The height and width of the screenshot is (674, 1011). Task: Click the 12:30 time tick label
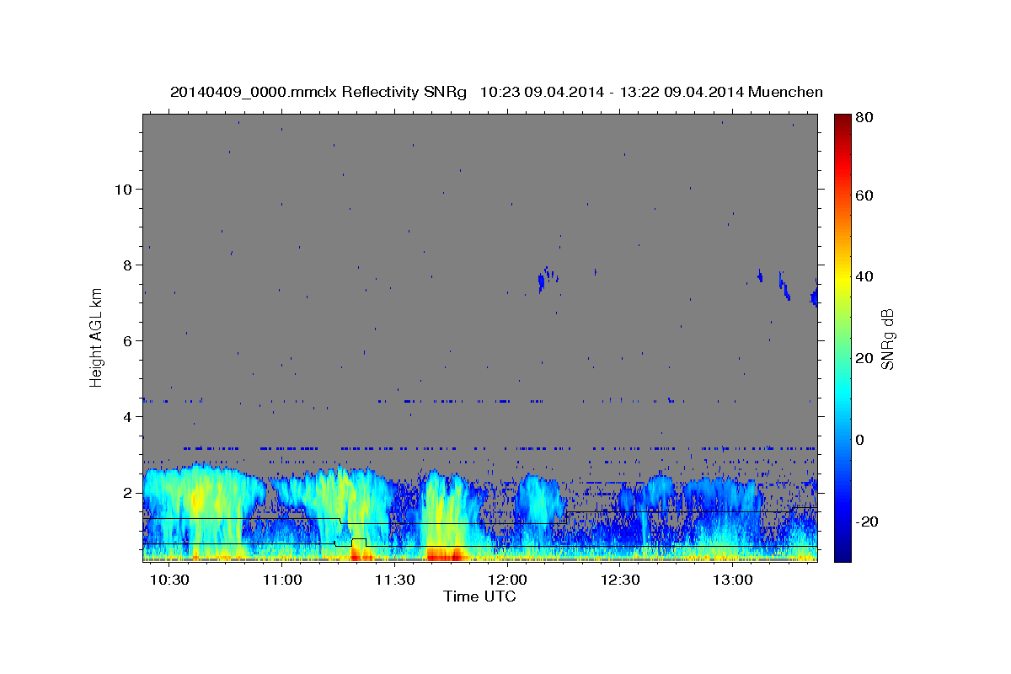click(621, 580)
